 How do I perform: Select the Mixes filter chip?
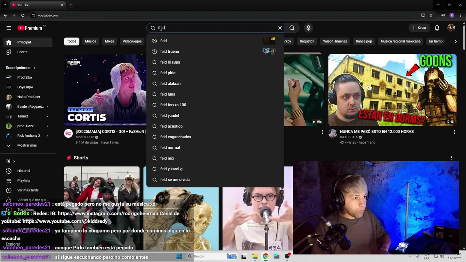click(110, 41)
